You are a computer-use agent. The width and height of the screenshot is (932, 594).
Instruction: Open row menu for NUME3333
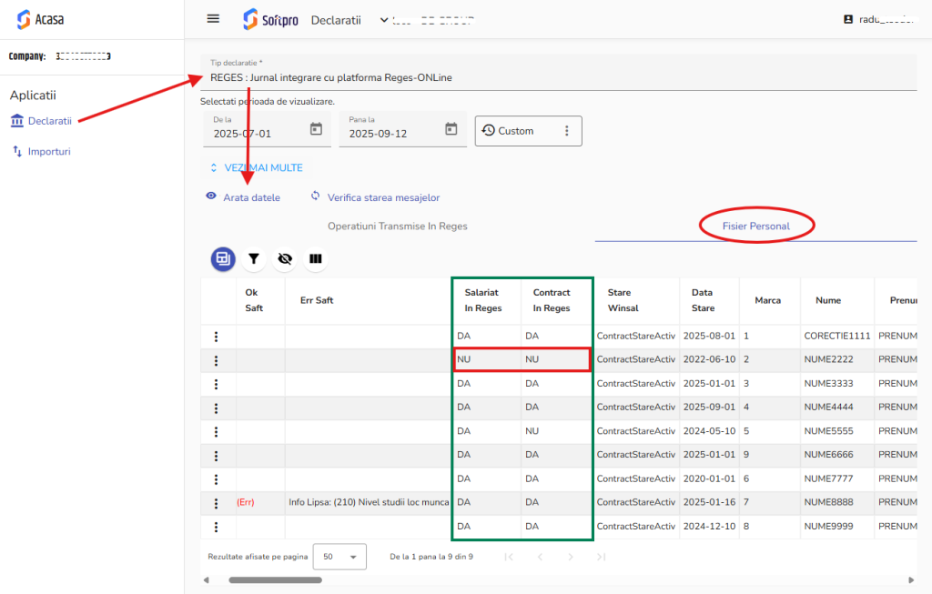point(217,384)
